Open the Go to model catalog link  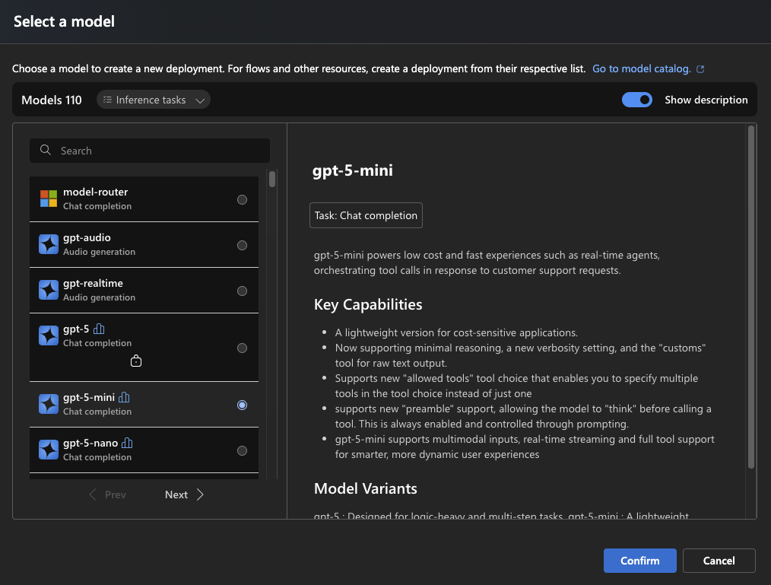coord(641,68)
